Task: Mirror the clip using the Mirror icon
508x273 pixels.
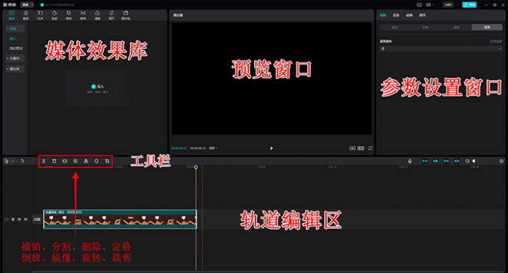Action: pyautogui.click(x=86, y=161)
